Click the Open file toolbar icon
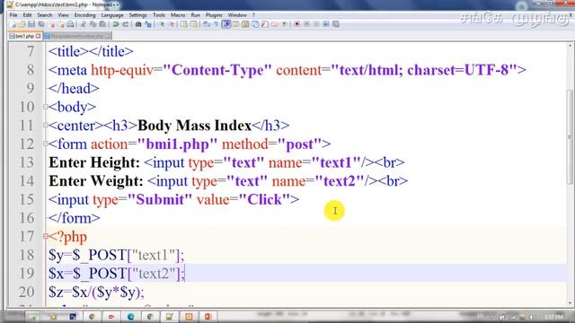 pos(22,24)
